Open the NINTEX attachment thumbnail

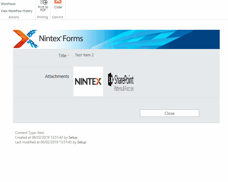click(88, 81)
